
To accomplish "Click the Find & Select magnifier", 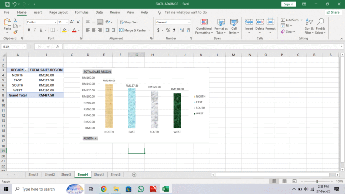I will tap(320, 26).
